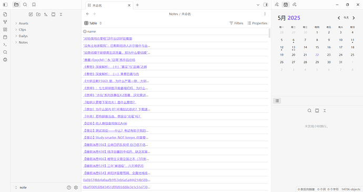This screenshot has height=192, width=363.
Task: Open graph view from left ribbon
Action: point(5,22)
